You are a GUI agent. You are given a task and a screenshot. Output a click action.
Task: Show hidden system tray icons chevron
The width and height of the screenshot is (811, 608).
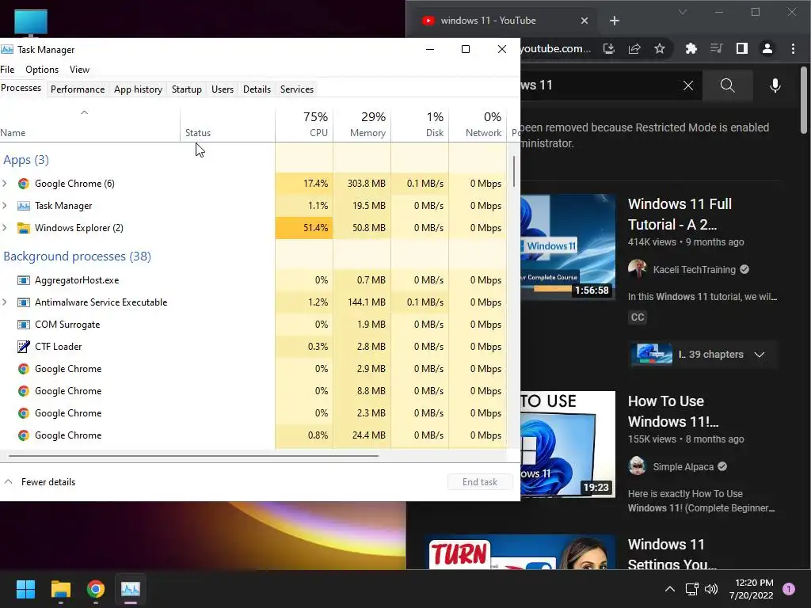click(670, 589)
